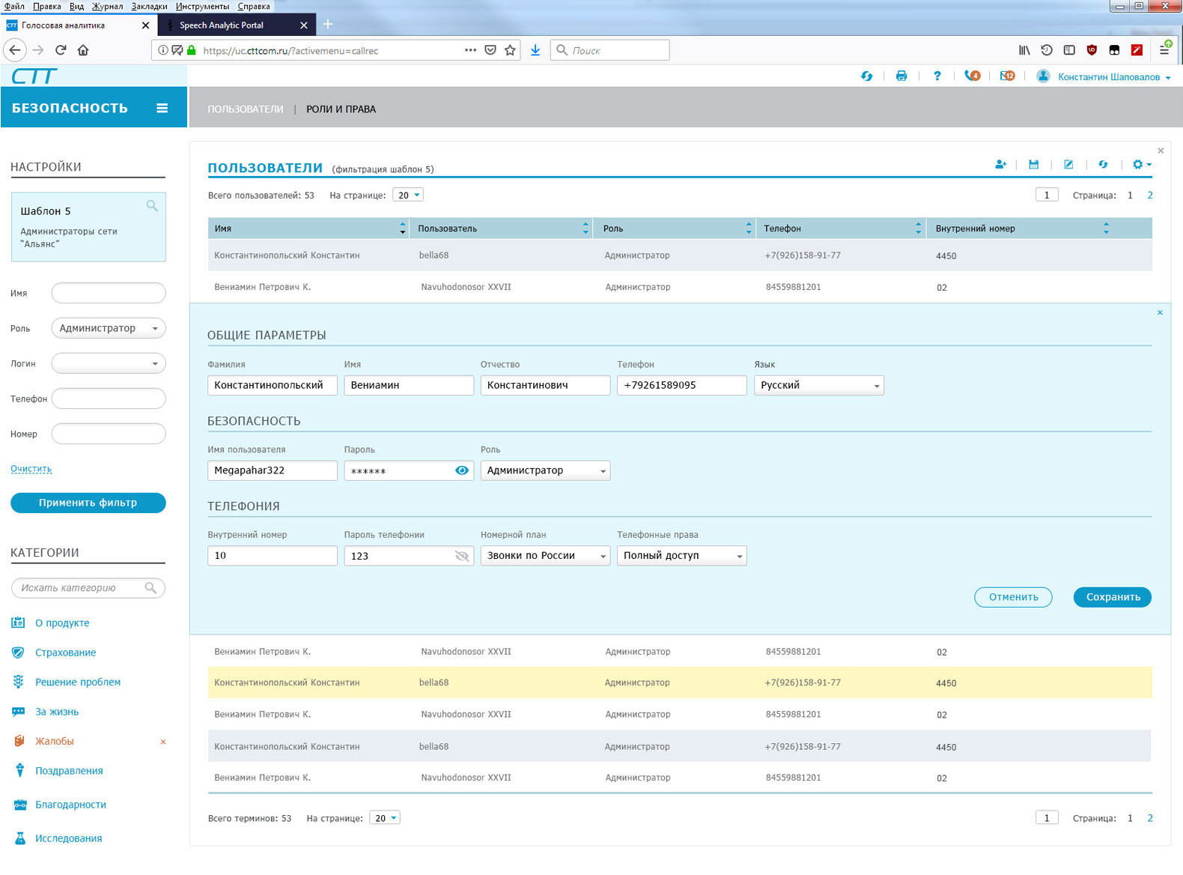
Task: Expand the Телефонные права dropdown
Action: point(681,556)
